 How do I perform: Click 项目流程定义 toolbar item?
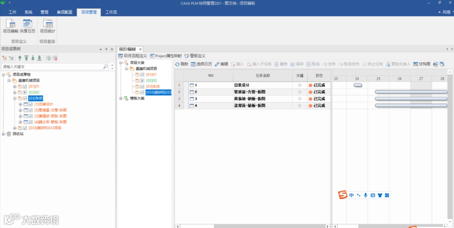click(x=132, y=55)
